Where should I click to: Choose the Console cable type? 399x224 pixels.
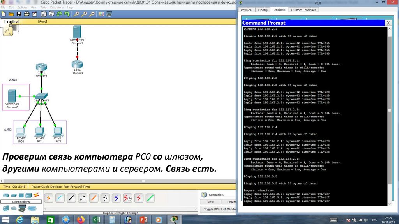pos(60,198)
